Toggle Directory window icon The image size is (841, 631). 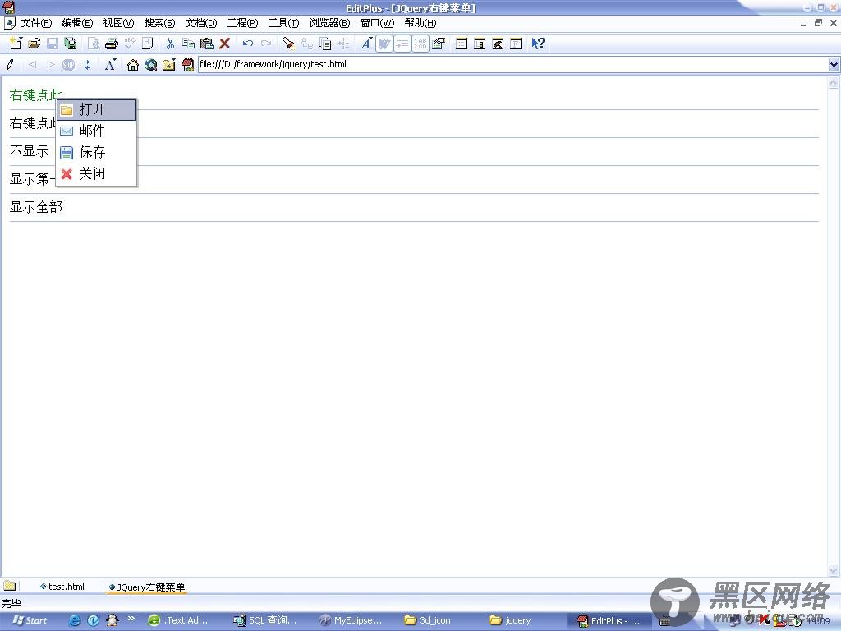tap(462, 44)
